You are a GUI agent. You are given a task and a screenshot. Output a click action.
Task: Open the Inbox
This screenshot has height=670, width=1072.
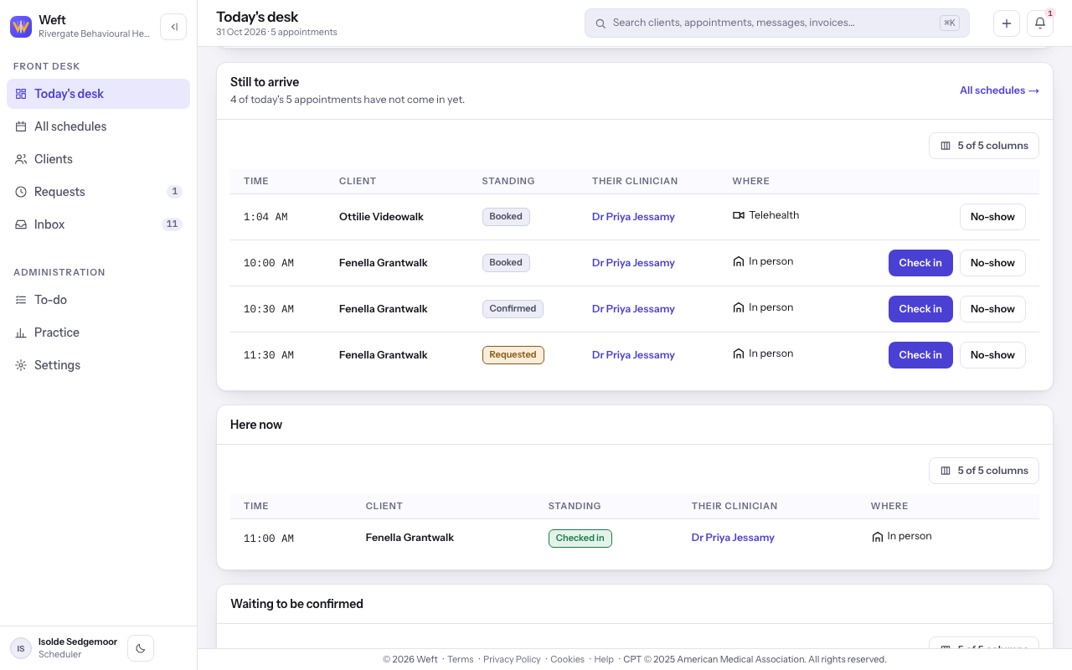pyautogui.click(x=98, y=224)
